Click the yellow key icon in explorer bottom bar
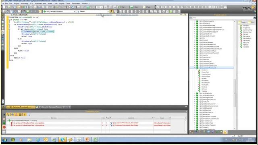 [x=225, y=132]
